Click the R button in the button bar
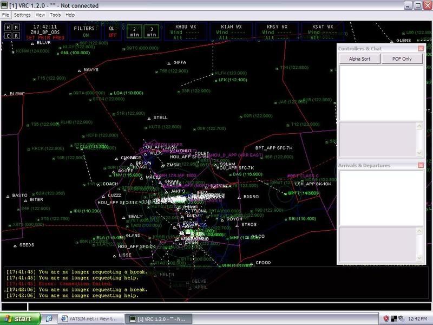 click(x=16, y=35)
